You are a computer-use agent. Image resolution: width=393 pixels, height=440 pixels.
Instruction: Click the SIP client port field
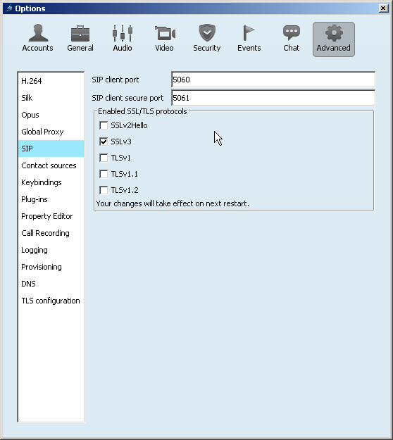coord(273,80)
